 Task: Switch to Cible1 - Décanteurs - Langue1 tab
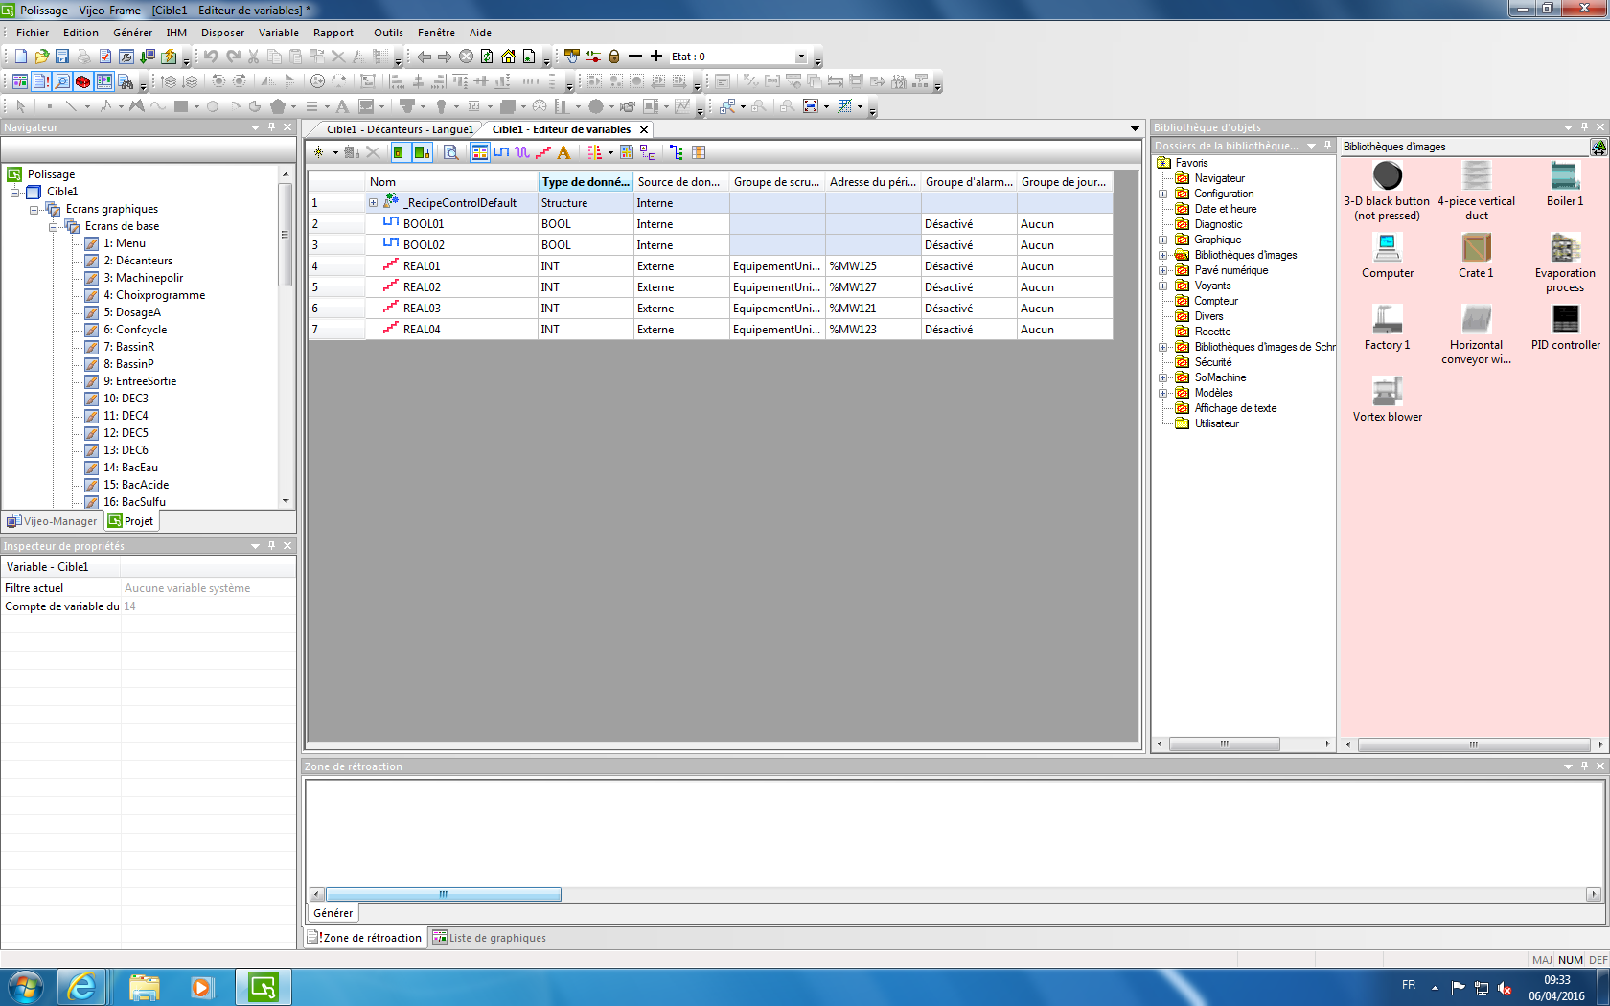[399, 129]
